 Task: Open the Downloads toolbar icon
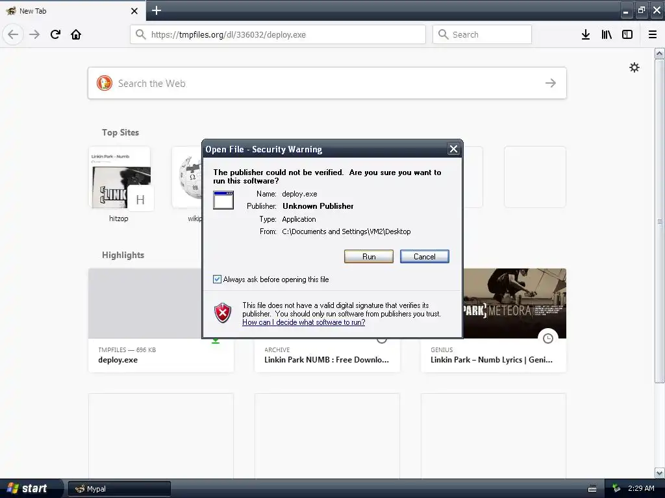(x=586, y=34)
